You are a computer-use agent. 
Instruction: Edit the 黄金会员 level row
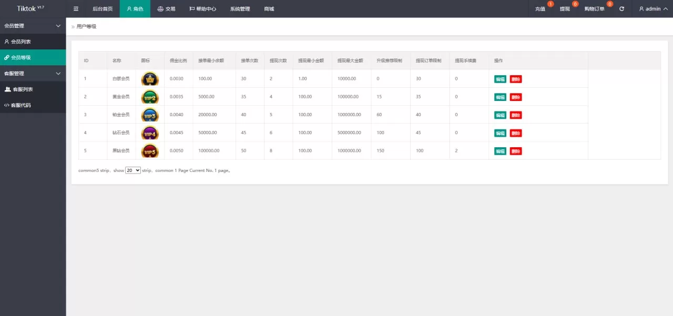(x=500, y=97)
